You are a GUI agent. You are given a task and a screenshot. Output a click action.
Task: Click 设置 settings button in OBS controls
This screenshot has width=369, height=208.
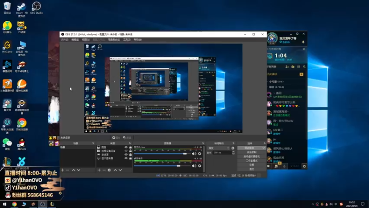[x=251, y=165]
